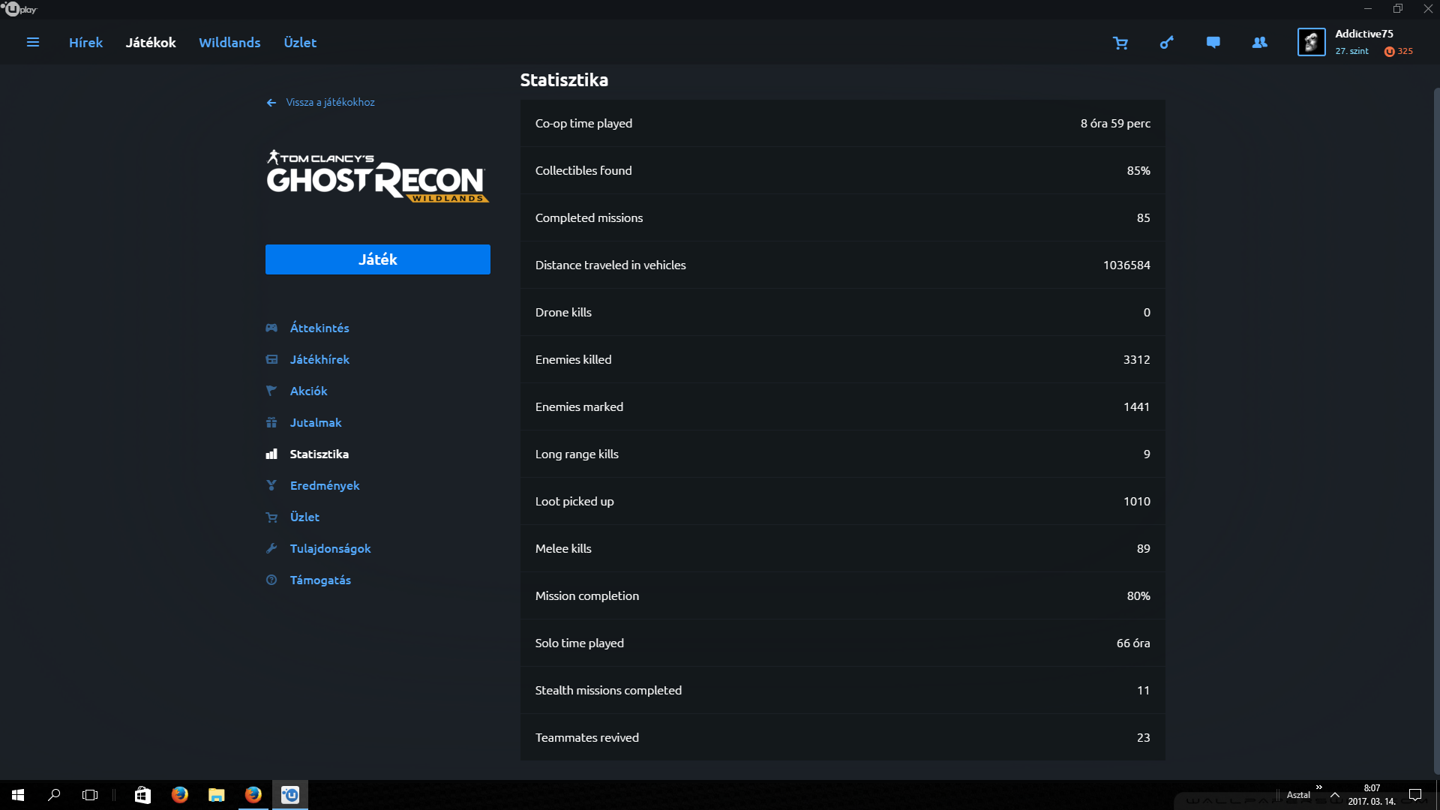Click the Long range kills row
The width and height of the screenshot is (1440, 810).
coord(843,454)
